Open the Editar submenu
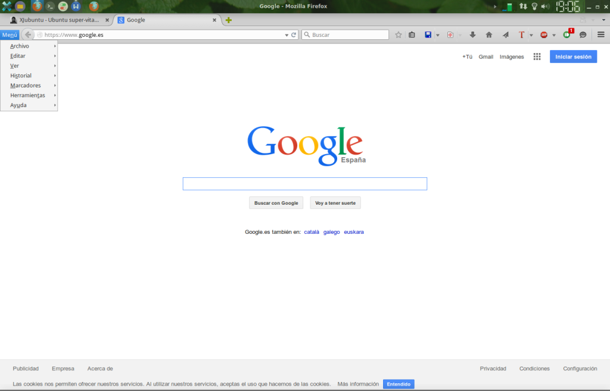This screenshot has width=610, height=391. pyautogui.click(x=29, y=56)
